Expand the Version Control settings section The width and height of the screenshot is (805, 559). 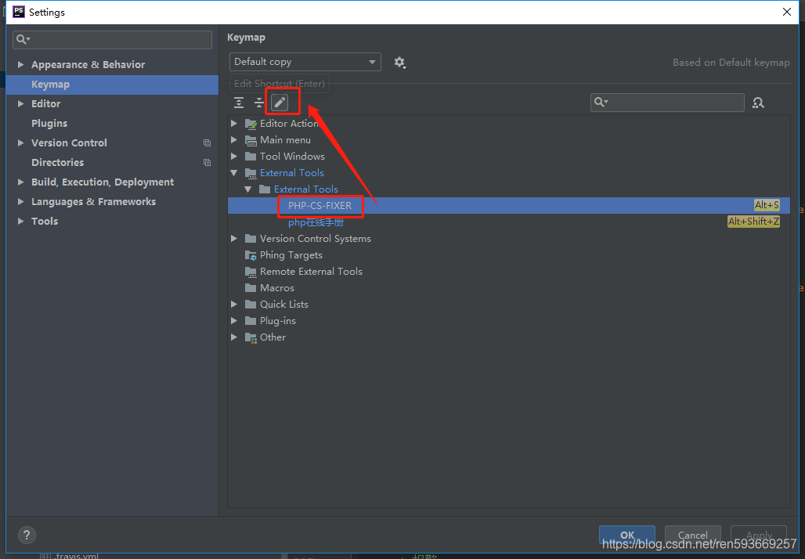pos(20,142)
